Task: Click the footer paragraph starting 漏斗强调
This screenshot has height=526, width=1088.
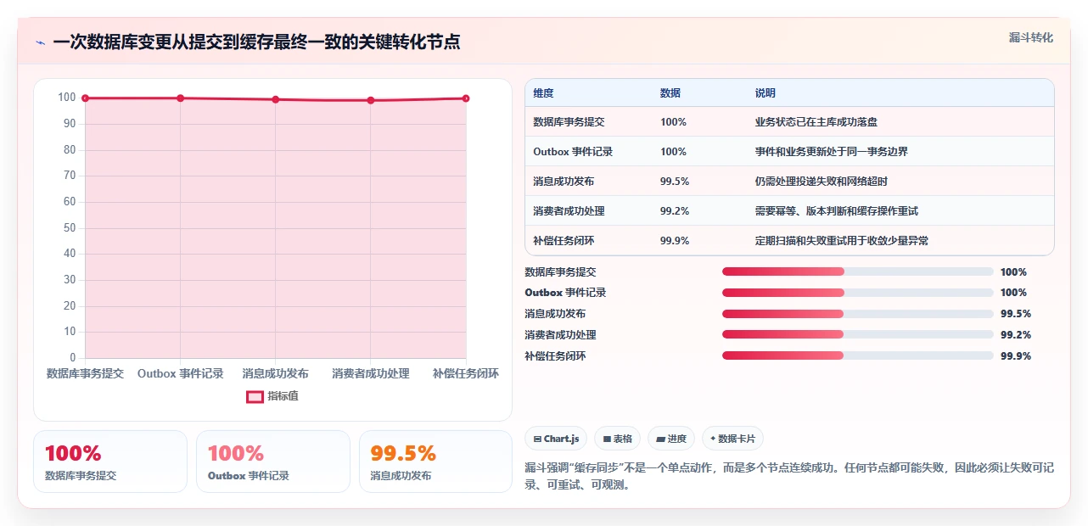Action: (x=789, y=477)
